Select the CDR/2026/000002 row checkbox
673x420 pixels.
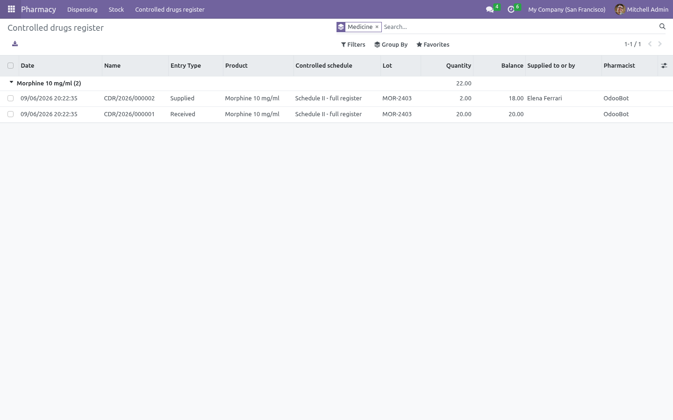click(x=10, y=98)
